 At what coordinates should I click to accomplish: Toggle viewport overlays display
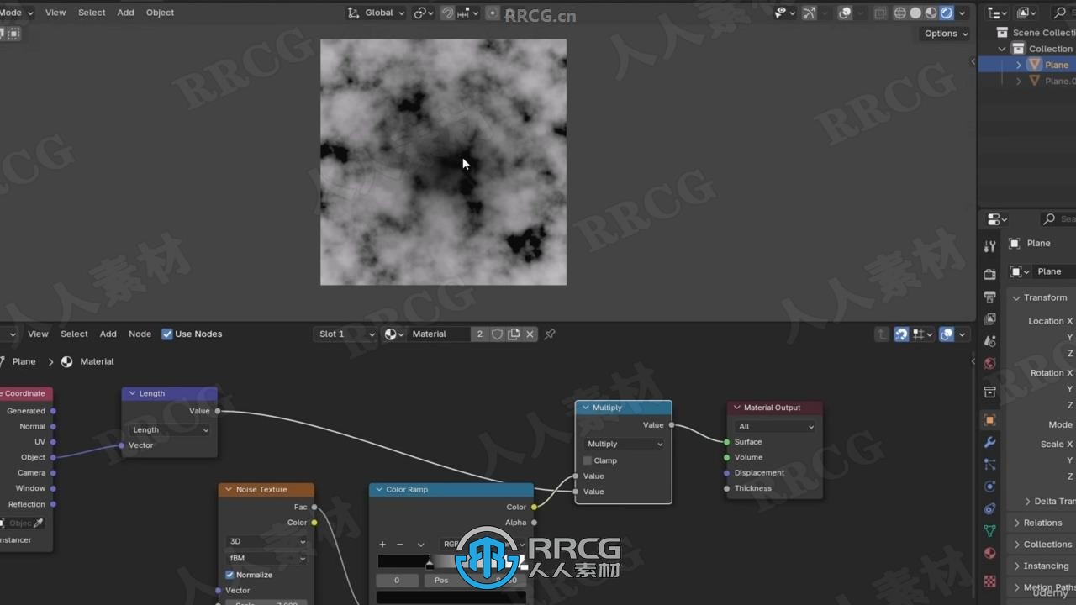pos(845,13)
